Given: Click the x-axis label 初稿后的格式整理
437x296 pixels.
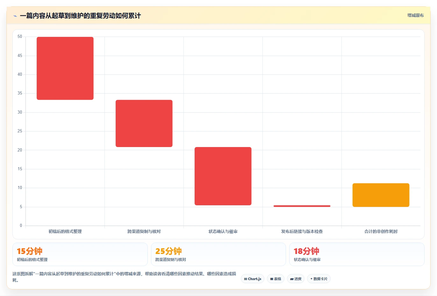Looking at the screenshot, I should pyautogui.click(x=65, y=231).
